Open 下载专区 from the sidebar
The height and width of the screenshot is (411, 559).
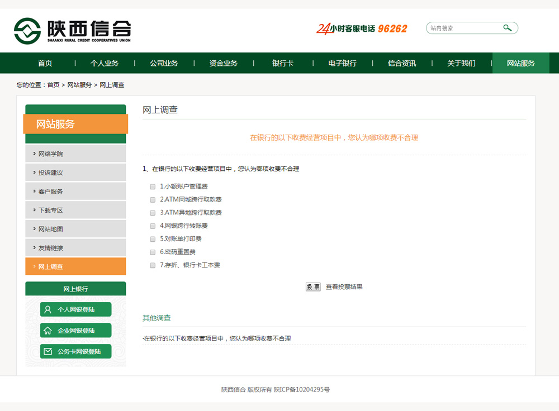(x=51, y=211)
